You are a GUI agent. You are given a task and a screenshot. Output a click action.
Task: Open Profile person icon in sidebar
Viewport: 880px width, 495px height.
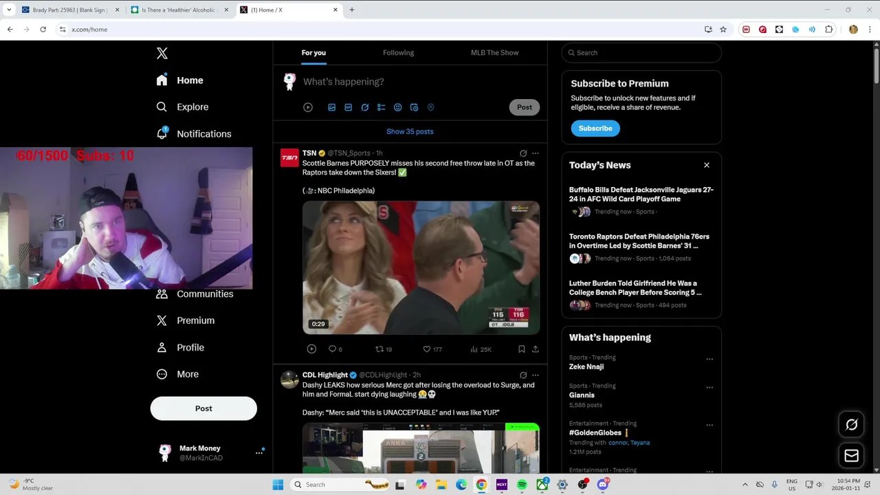click(x=162, y=347)
